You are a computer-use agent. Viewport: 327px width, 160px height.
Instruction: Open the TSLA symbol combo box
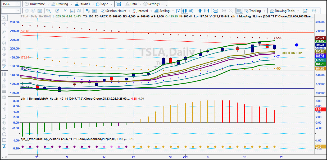pyautogui.click(x=11, y=4)
